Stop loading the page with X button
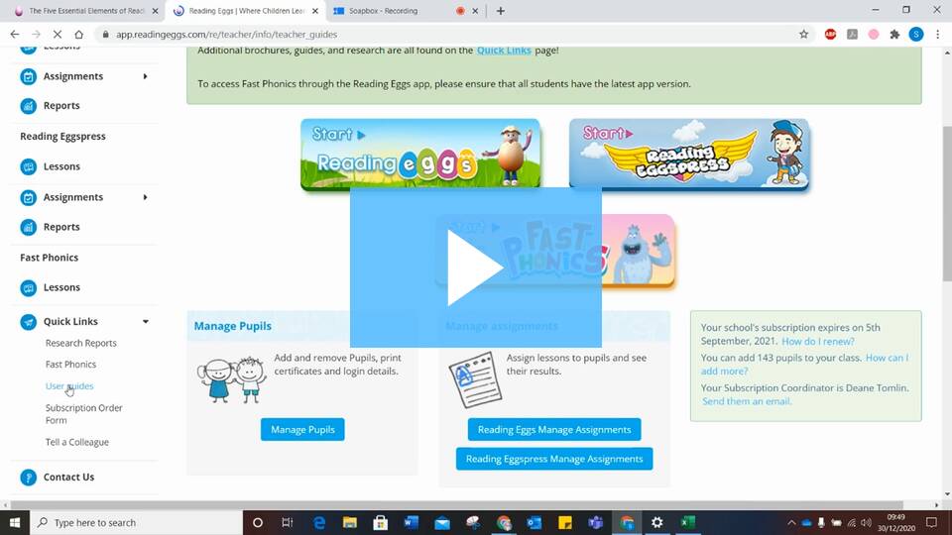Viewport: 952px width, 535px height. [58, 35]
